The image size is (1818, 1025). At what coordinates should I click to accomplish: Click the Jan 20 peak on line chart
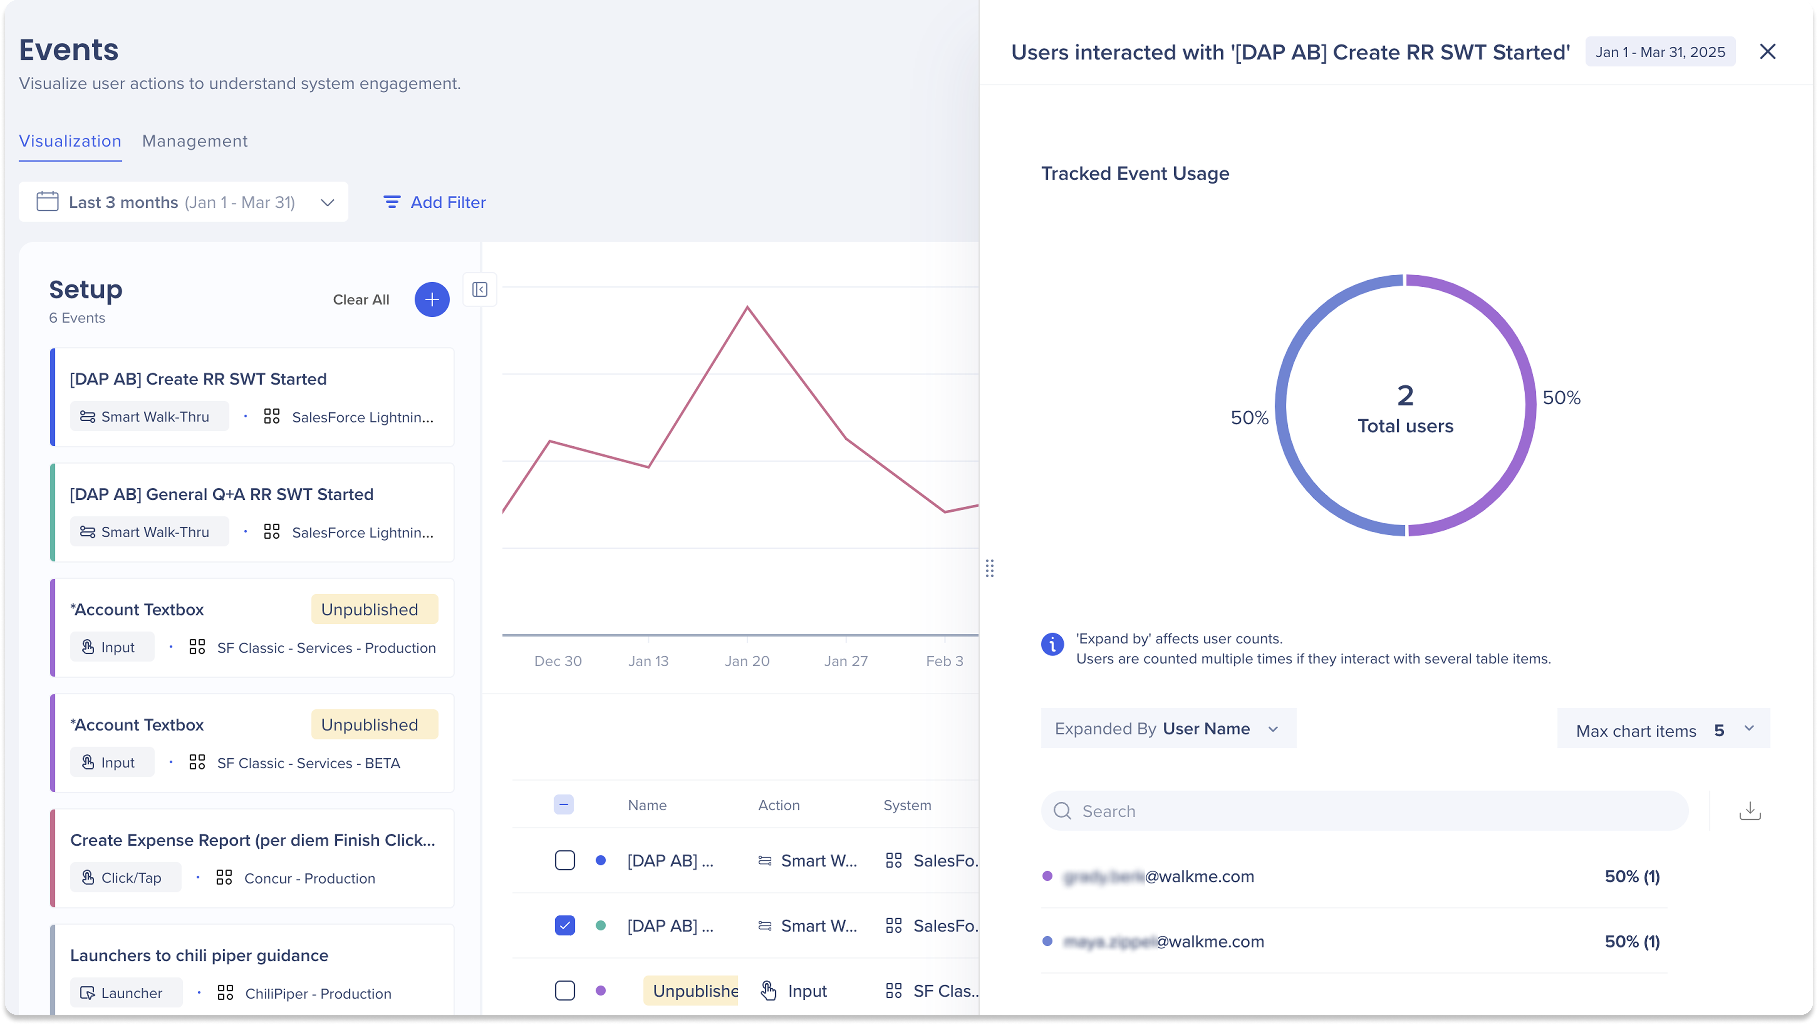click(x=747, y=307)
